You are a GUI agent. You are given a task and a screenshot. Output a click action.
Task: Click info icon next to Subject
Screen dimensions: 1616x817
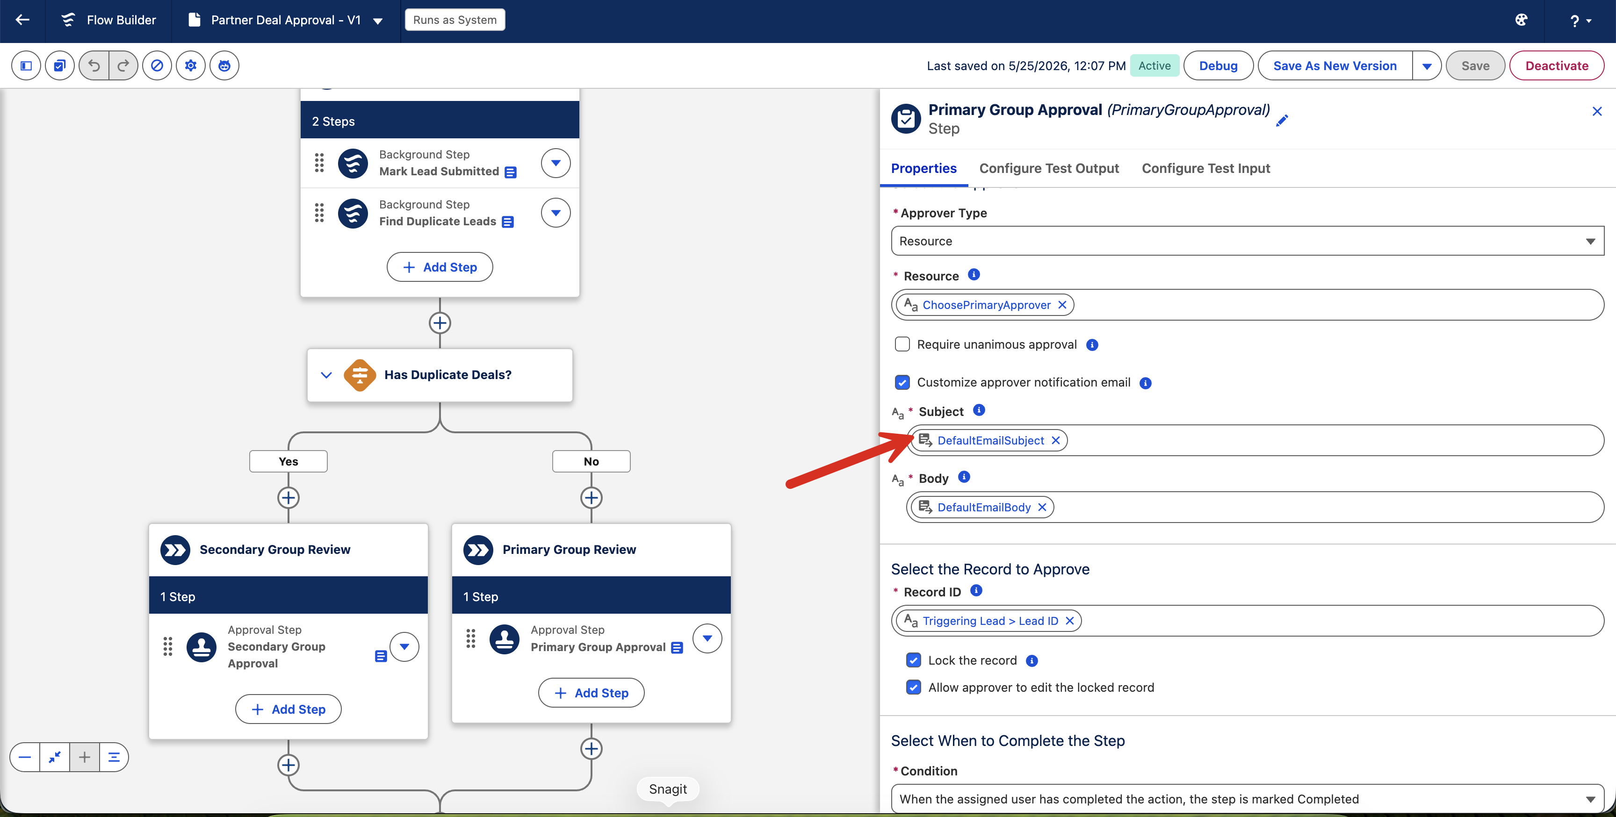[979, 410]
